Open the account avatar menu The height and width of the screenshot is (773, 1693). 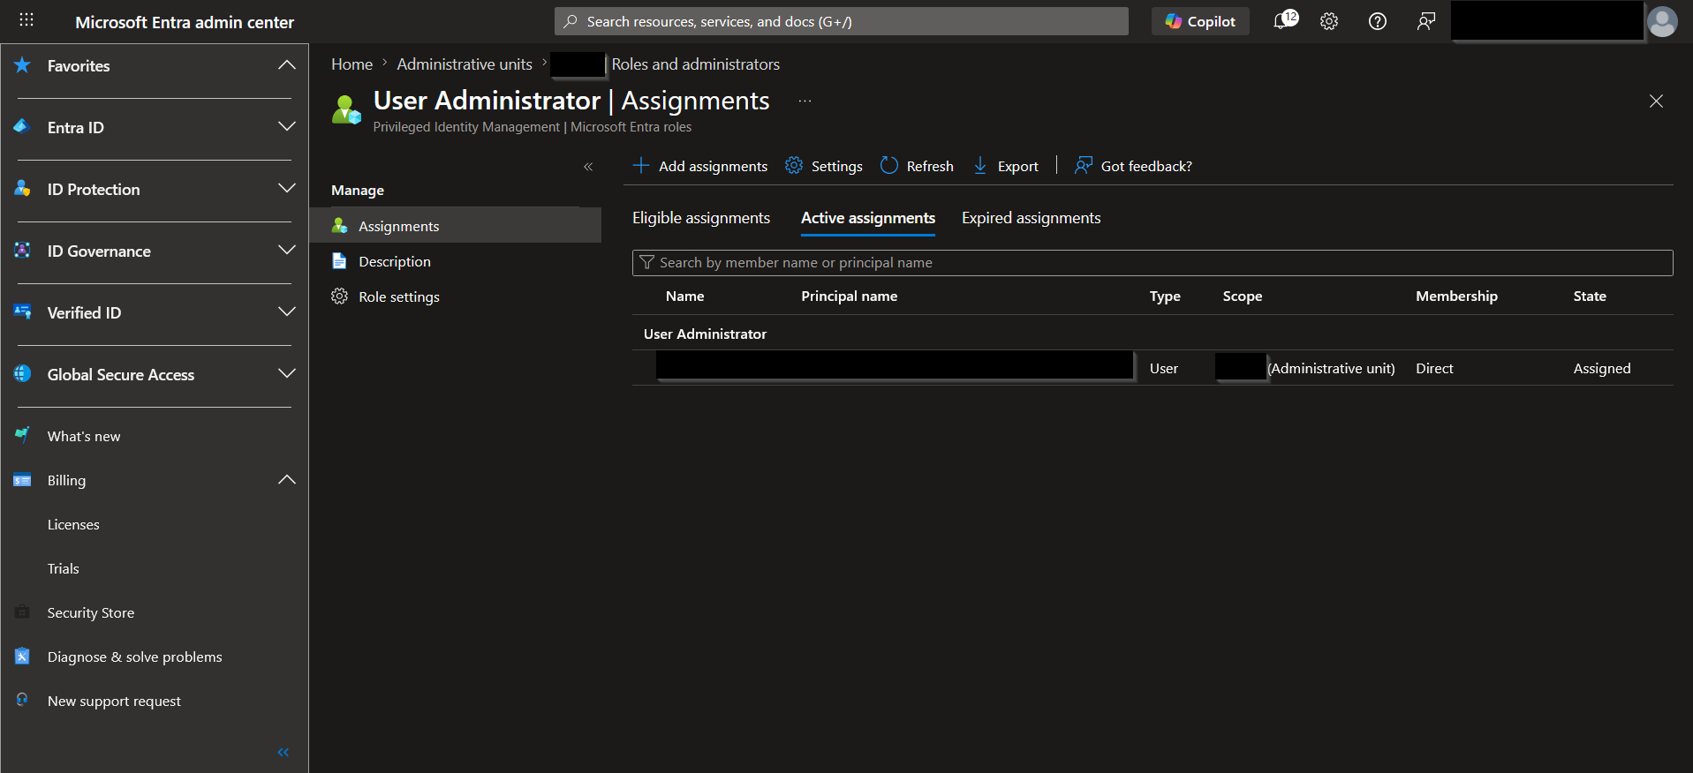(x=1662, y=21)
